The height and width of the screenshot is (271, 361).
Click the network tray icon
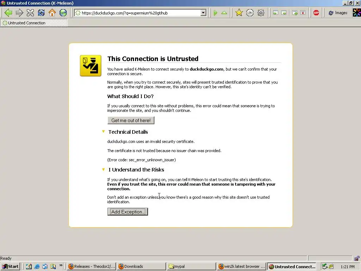point(324,266)
